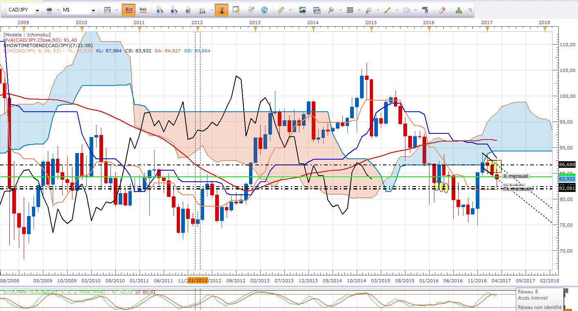
Task: Select the eraser tool
Action: (x=442, y=10)
